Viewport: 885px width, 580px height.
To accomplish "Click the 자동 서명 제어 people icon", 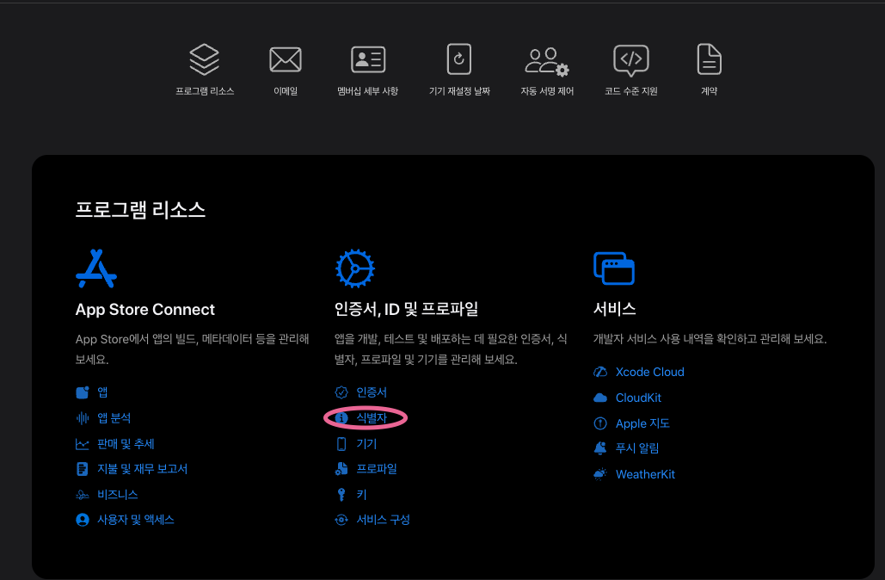I will (x=547, y=62).
